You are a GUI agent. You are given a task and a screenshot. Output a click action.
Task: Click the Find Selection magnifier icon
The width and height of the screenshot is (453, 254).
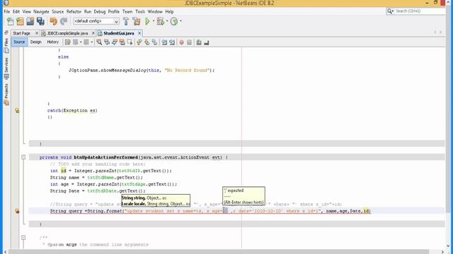[99, 42]
